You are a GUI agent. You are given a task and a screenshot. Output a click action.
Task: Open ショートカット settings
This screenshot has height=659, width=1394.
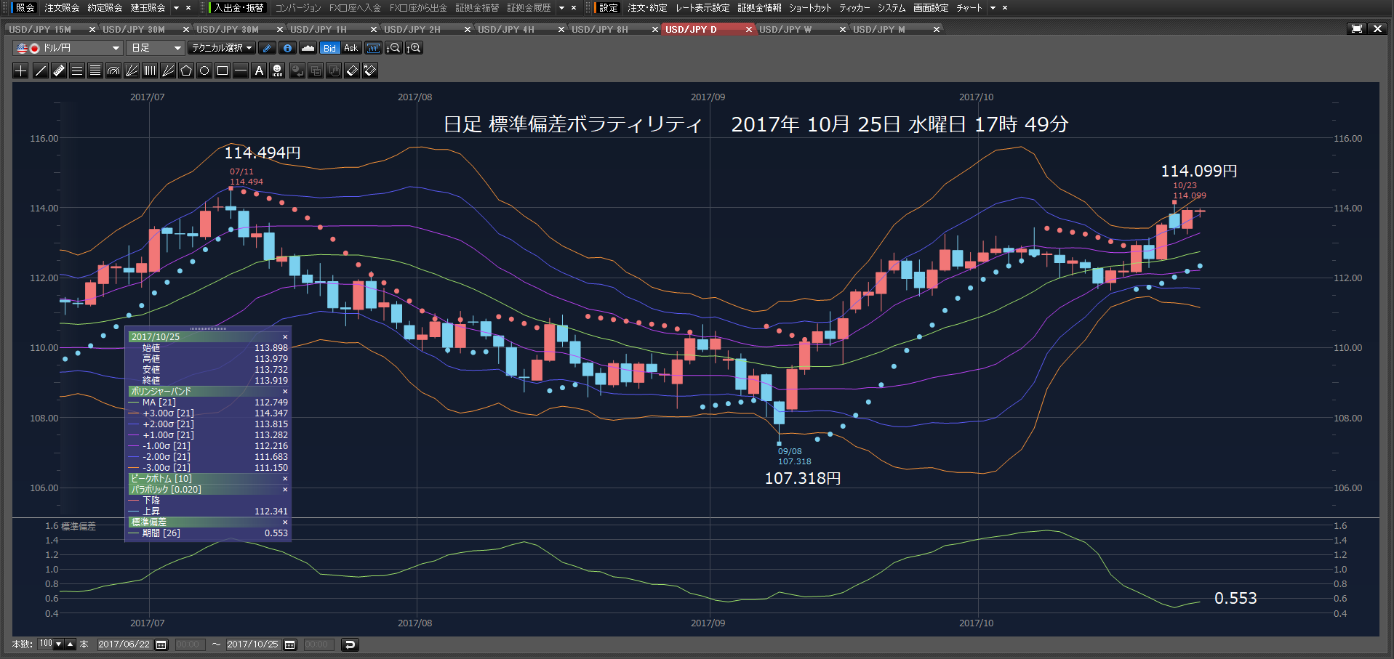coord(810,8)
